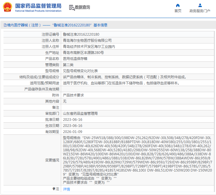Select management category 第二类
The width and height of the screenshot is (216, 195).
68,65
